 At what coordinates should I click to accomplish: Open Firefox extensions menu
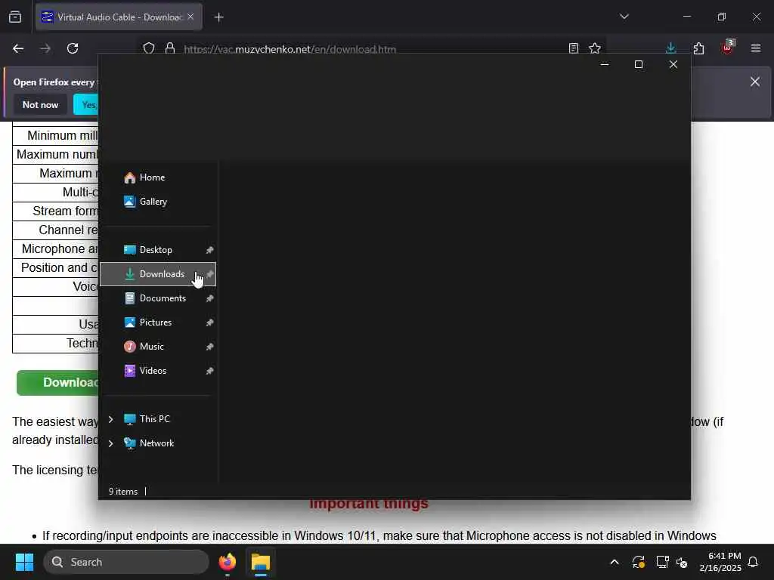point(698,48)
